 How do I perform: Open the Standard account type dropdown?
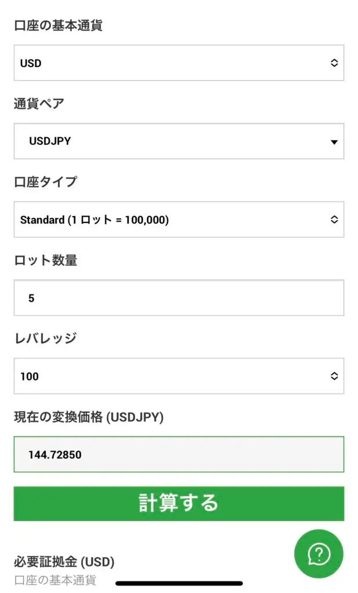pyautogui.click(x=174, y=219)
